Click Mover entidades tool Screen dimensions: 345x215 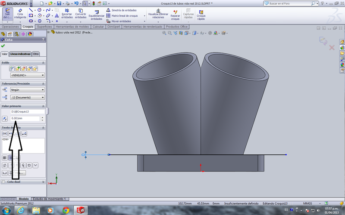click(119, 21)
